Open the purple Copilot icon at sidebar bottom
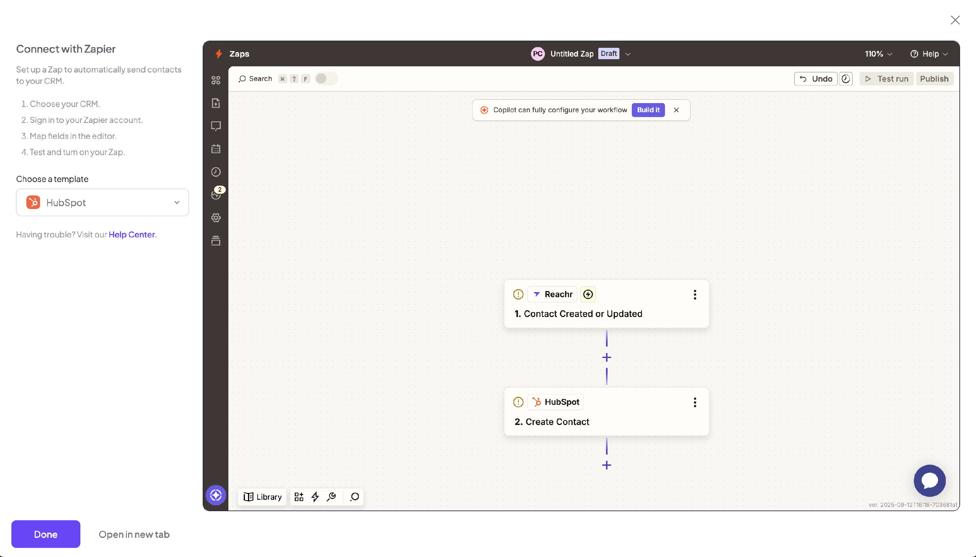The height and width of the screenshot is (557, 976). (216, 495)
